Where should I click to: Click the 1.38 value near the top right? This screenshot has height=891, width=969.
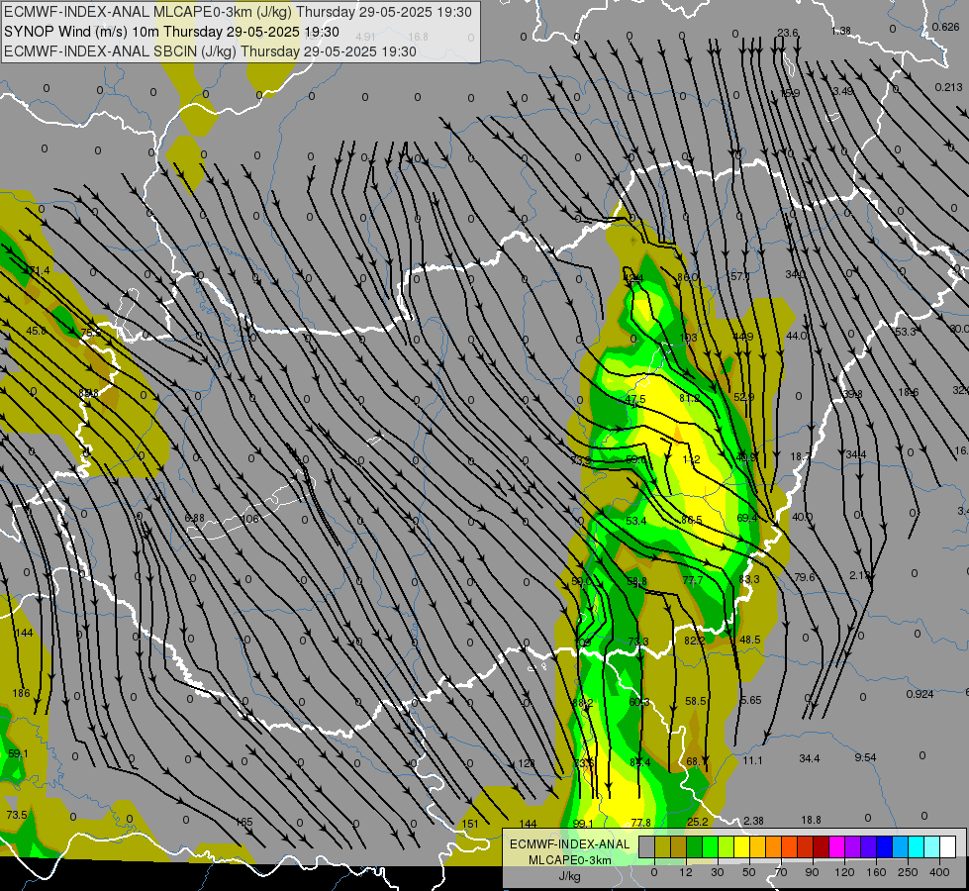pyautogui.click(x=841, y=31)
